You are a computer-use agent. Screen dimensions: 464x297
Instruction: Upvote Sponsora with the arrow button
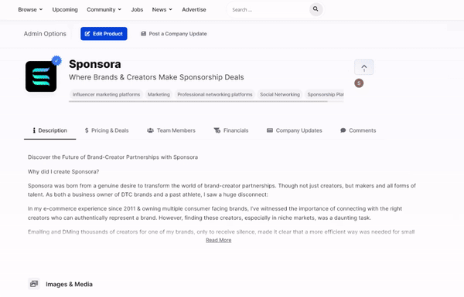point(363,68)
